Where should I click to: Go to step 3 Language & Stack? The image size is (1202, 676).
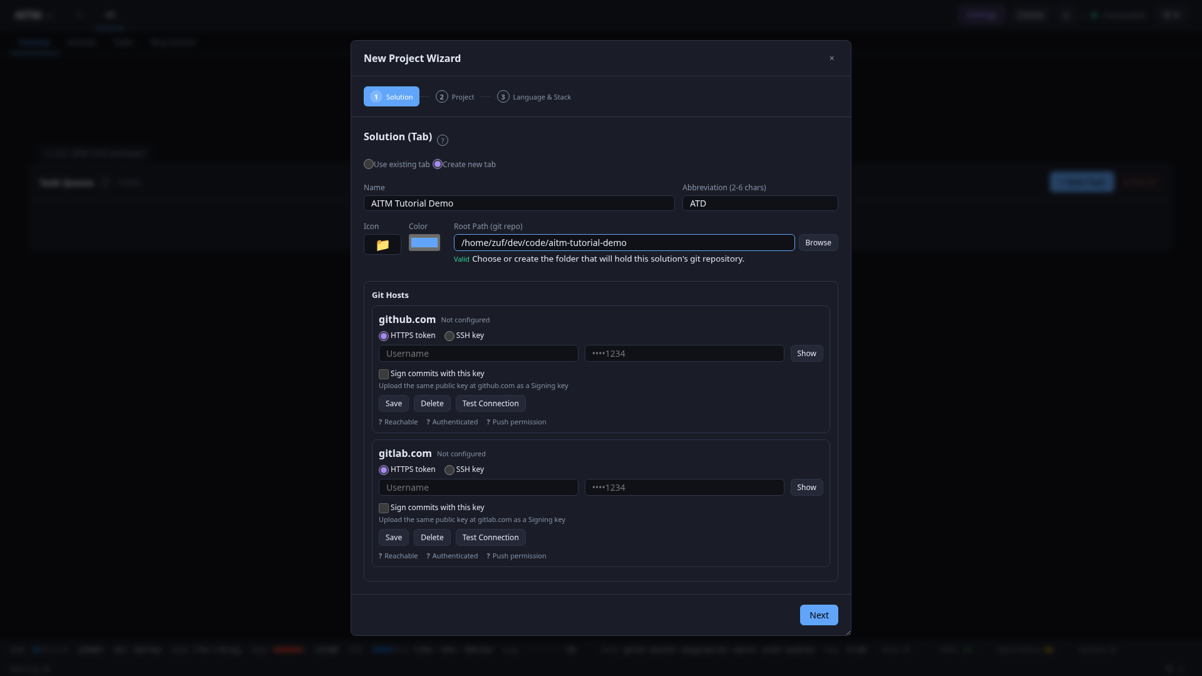(534, 96)
